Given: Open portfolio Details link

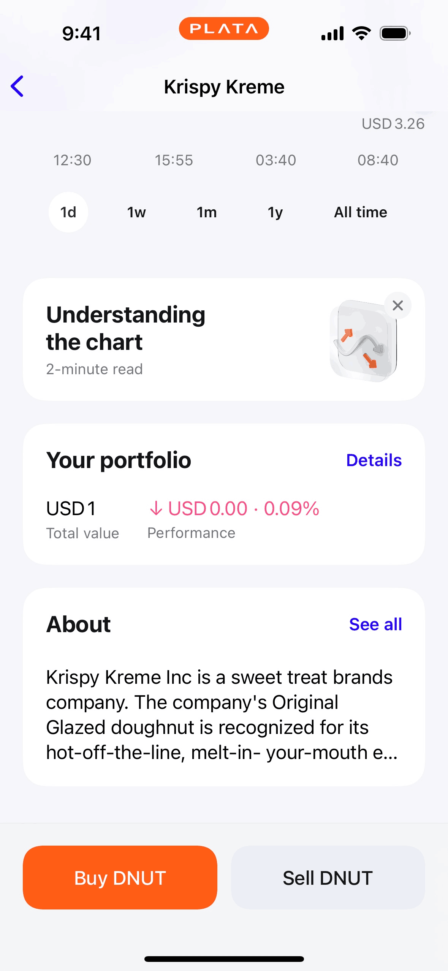Looking at the screenshot, I should [374, 460].
